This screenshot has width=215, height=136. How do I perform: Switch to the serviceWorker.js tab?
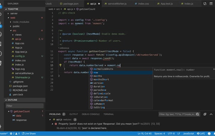[115, 4]
